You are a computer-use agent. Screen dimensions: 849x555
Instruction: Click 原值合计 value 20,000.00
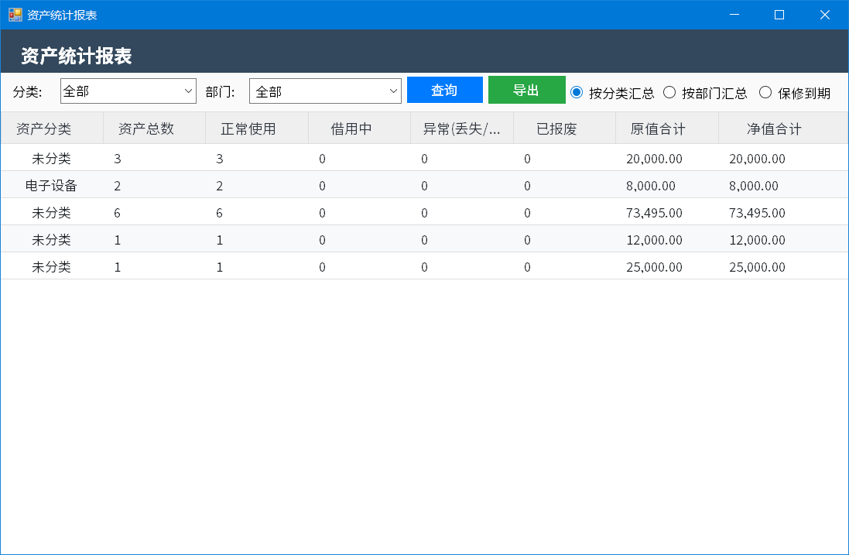point(654,159)
